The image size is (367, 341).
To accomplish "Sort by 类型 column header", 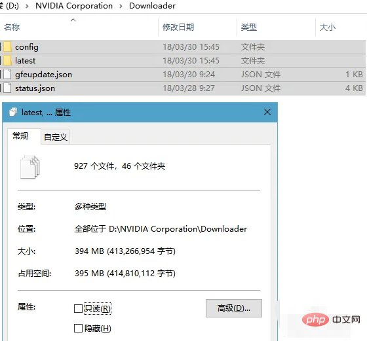I will pyautogui.click(x=249, y=27).
